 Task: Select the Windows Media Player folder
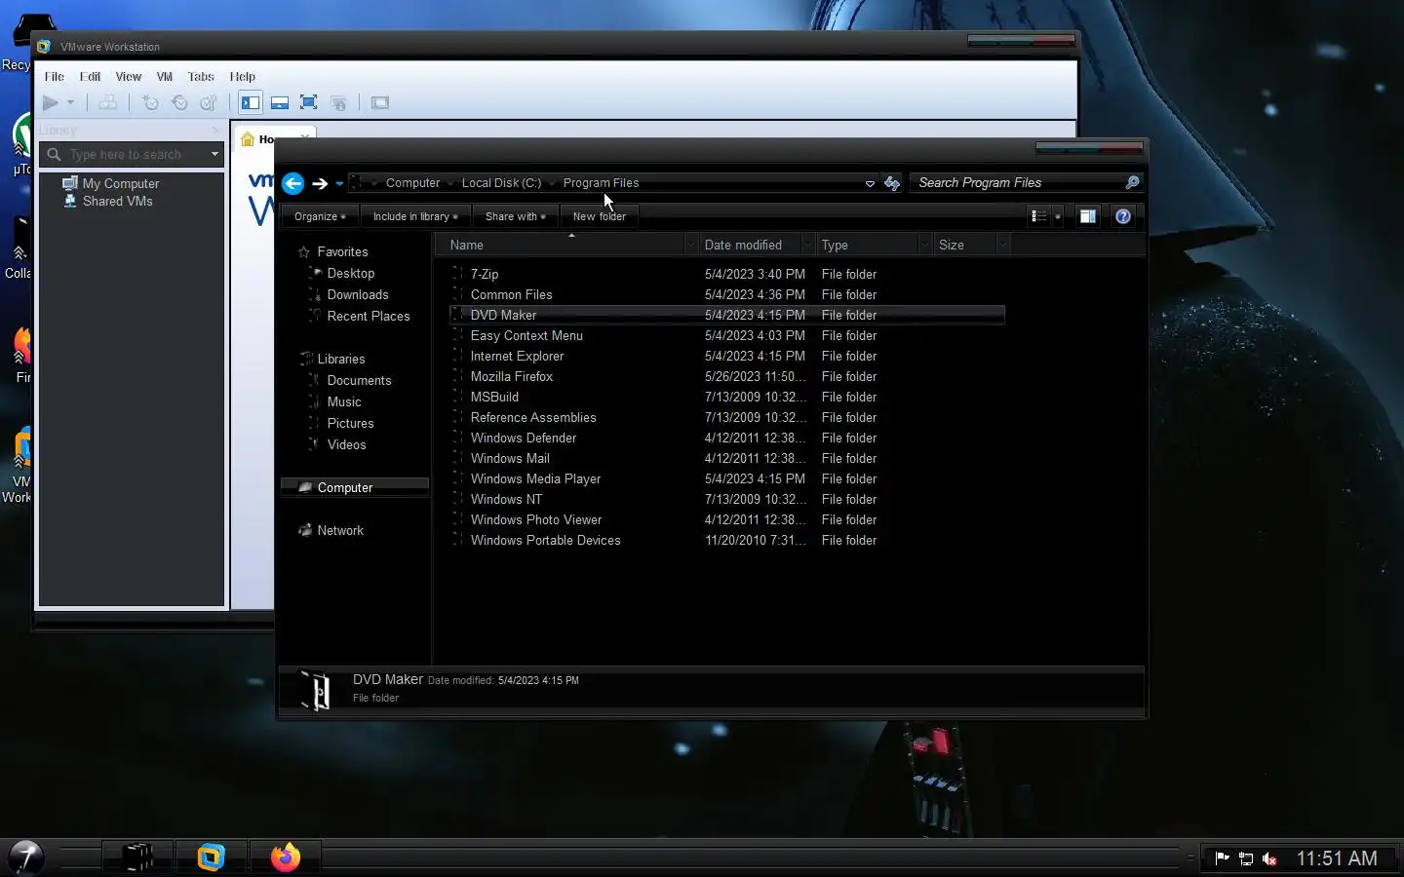[726, 479]
